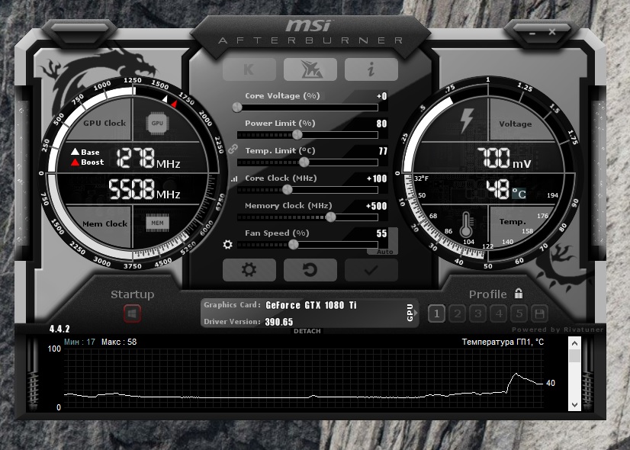Click the graph scrollbar up arrow
630x450 pixels.
coord(574,343)
